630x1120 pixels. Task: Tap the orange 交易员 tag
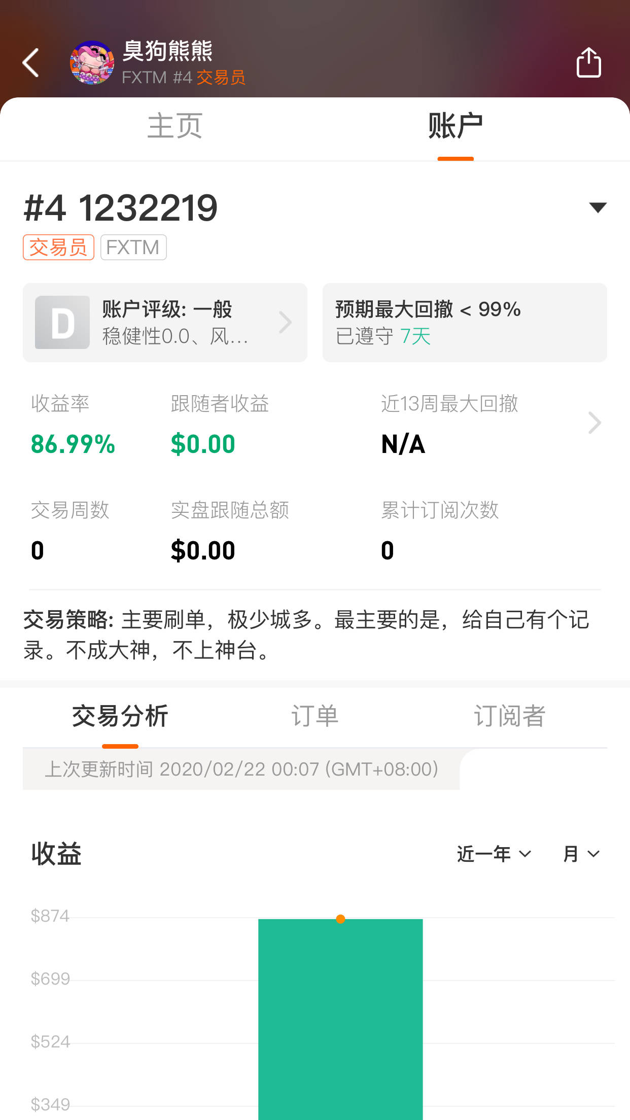coord(58,248)
